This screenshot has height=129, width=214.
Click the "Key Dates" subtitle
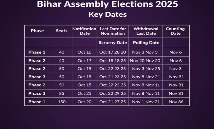tap(108, 15)
